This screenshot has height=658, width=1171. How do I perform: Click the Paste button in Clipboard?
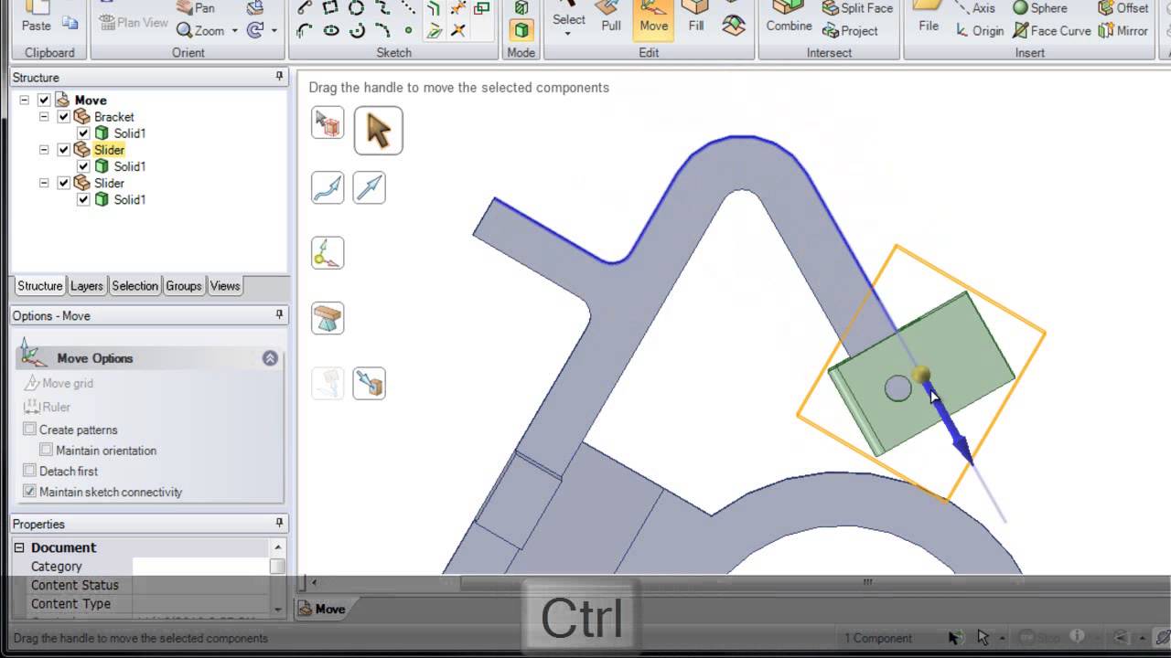[x=37, y=18]
